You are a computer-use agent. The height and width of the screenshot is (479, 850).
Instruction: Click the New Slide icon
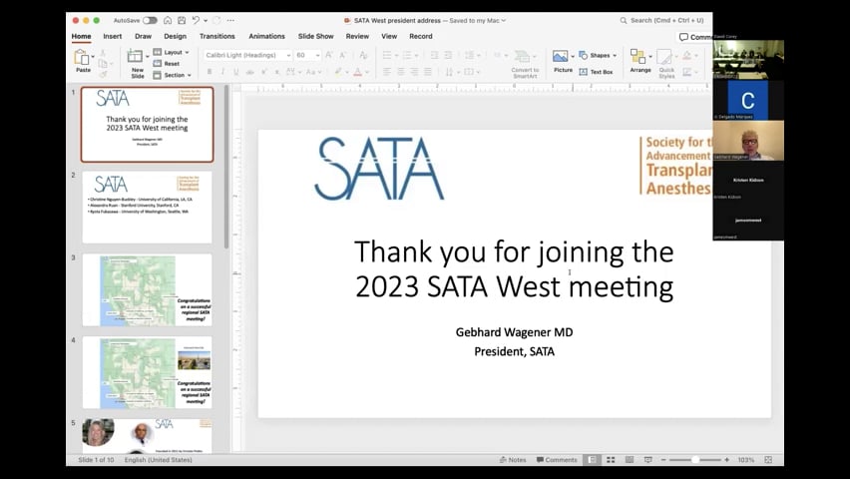[x=135, y=56]
